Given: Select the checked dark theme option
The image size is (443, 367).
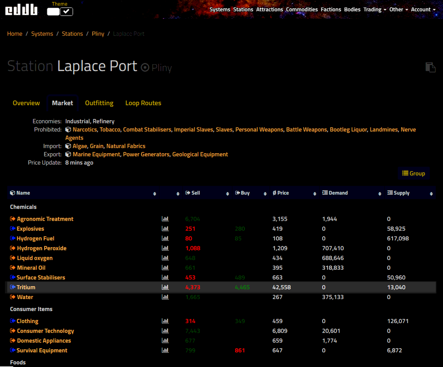Looking at the screenshot, I should pyautogui.click(x=67, y=11).
